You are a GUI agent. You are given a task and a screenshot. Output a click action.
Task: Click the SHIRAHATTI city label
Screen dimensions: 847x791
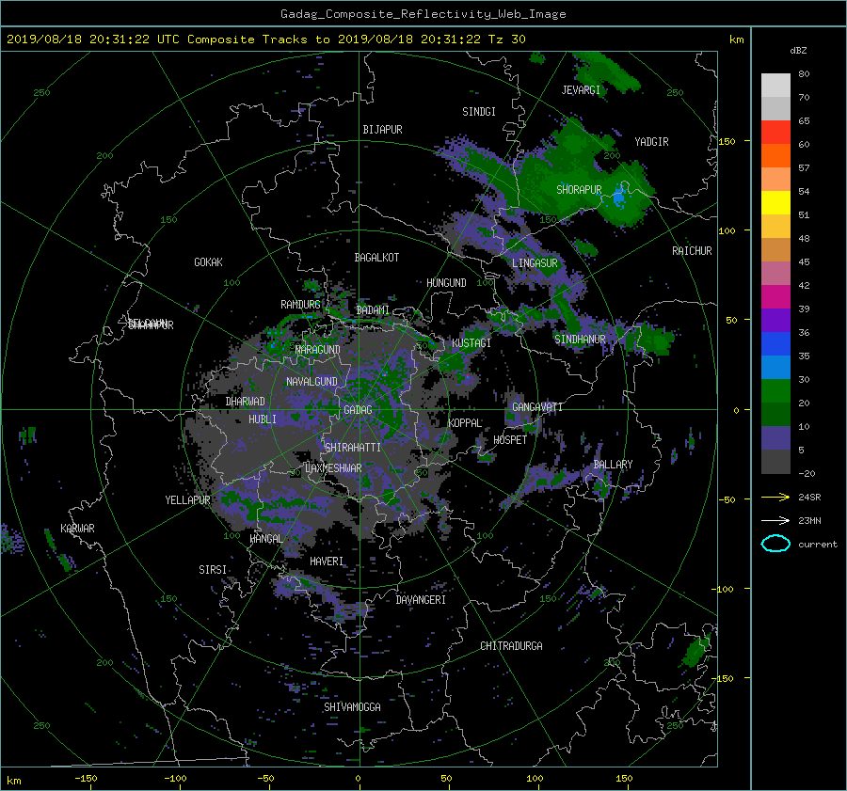pyautogui.click(x=353, y=448)
